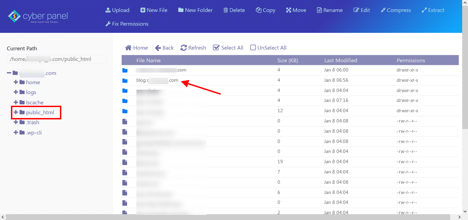Open the Upload tool
This screenshot has height=220, width=468.
(x=118, y=10)
